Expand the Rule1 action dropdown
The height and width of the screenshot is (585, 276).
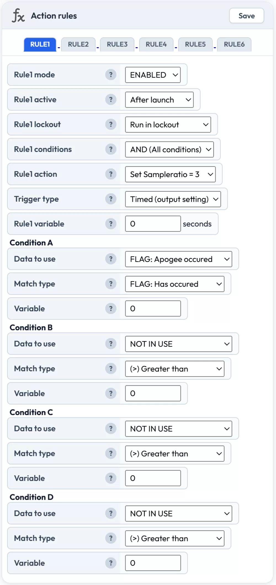[170, 174]
